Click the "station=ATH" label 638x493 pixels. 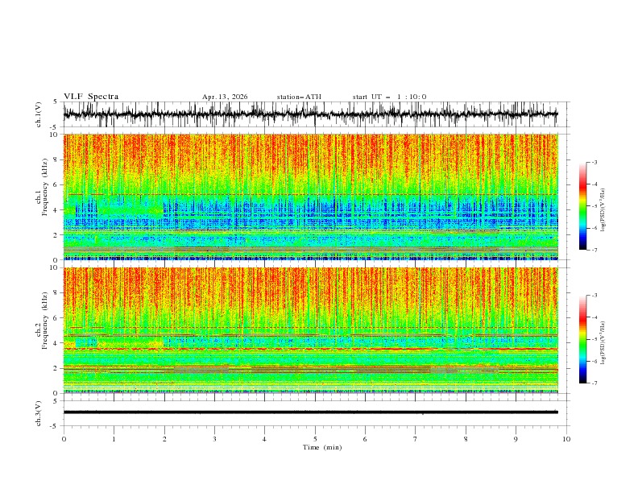[299, 97]
